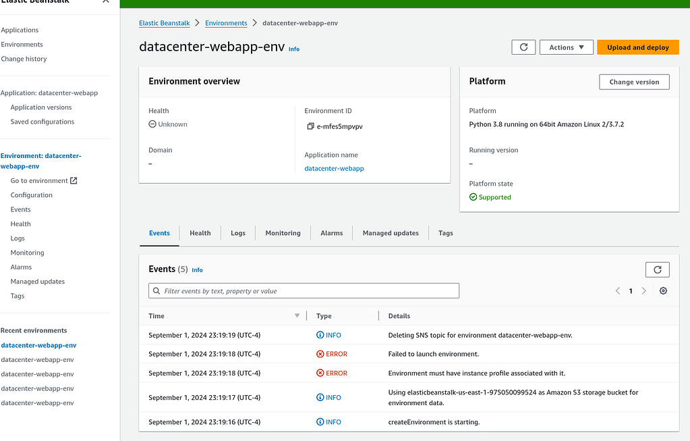Sort events by Time column arrow
The height and width of the screenshot is (441, 690).
tap(297, 316)
